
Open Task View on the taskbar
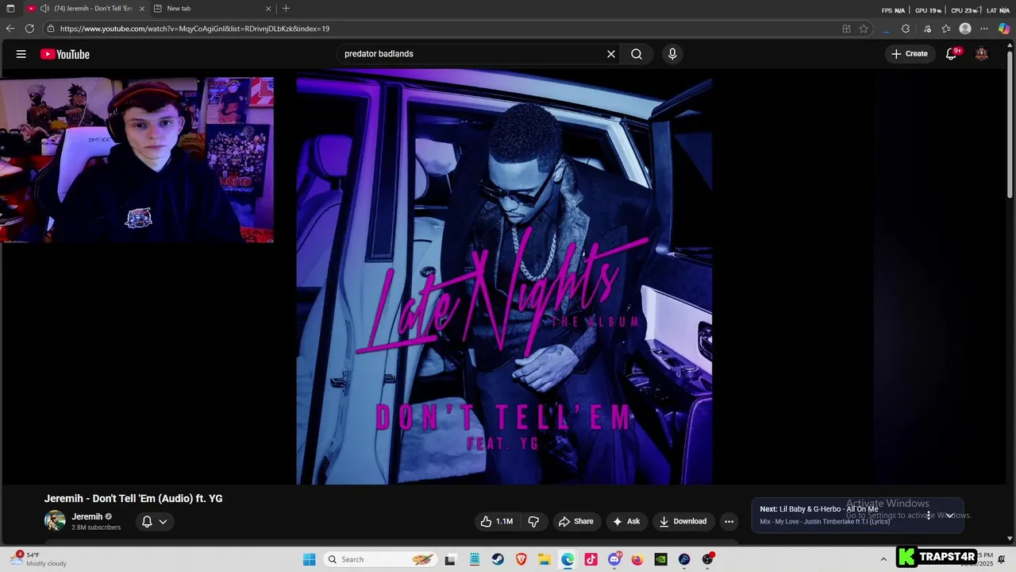click(x=450, y=559)
